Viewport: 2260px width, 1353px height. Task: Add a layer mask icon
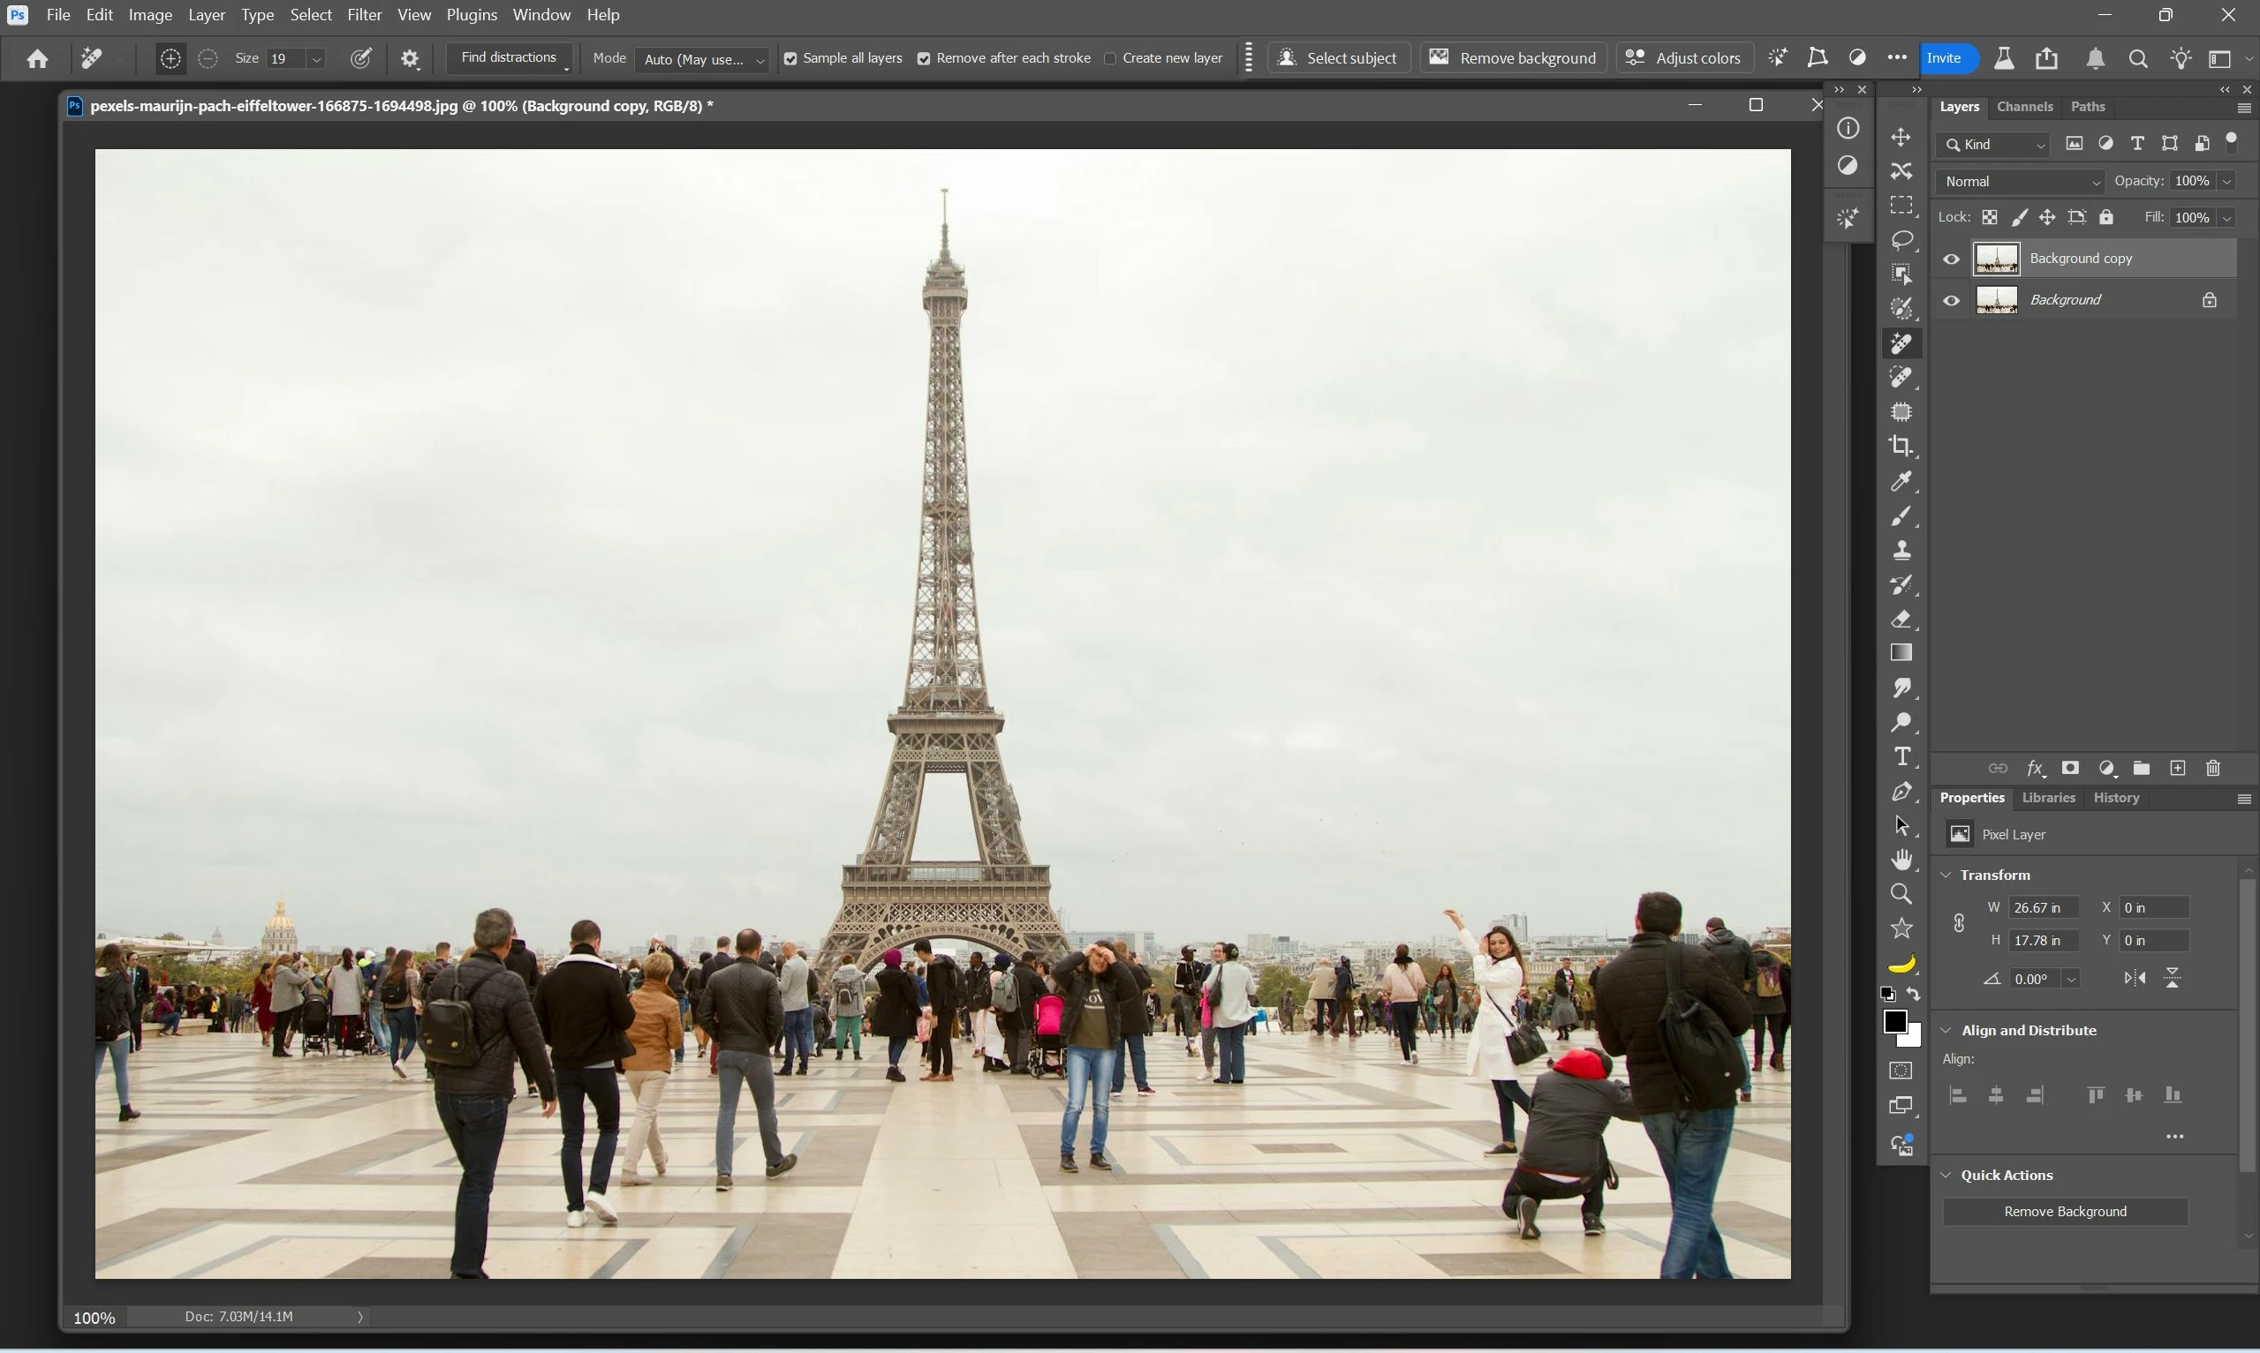pos(2070,769)
